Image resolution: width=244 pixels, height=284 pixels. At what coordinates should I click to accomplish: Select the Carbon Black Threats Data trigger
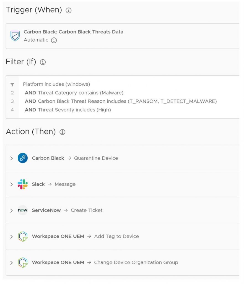(x=73, y=32)
